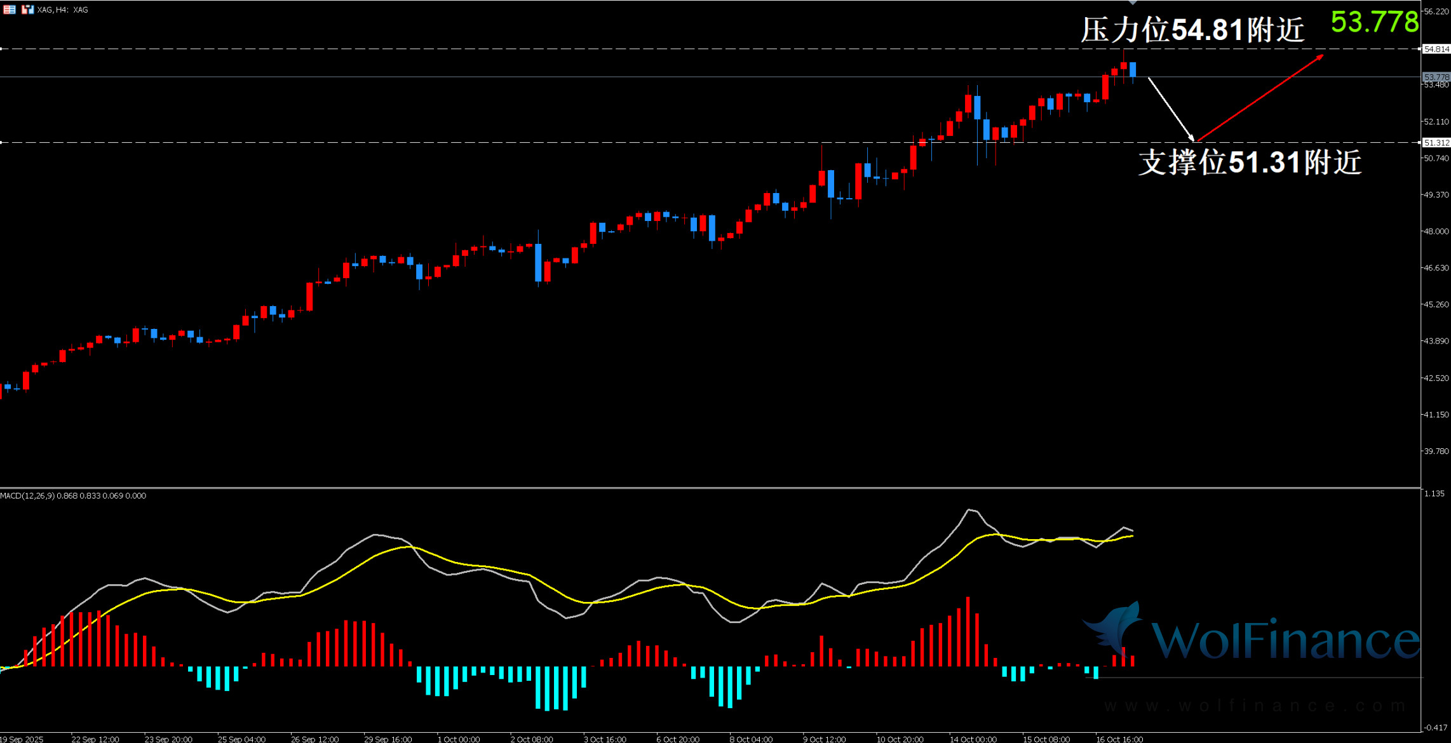Click the 1 Oct 00:00 time label

459,739
